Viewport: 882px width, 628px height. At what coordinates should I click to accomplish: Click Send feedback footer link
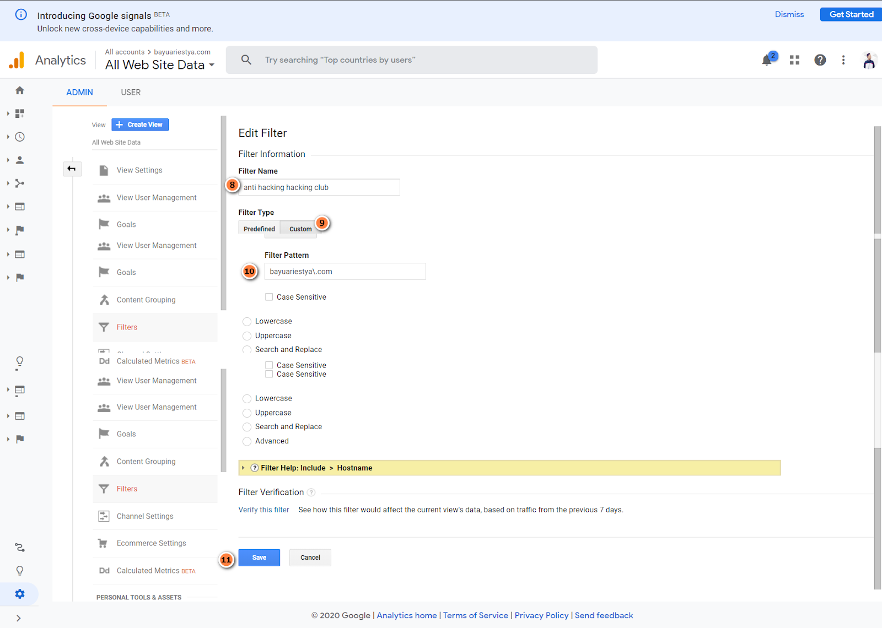click(604, 615)
